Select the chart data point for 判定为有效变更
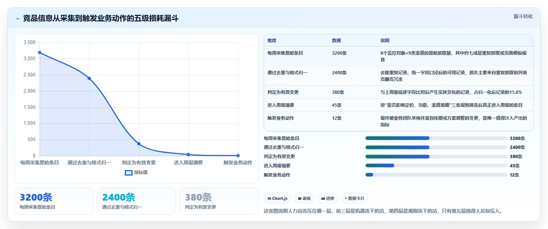The height and width of the screenshot is (229, 548). 139,144
